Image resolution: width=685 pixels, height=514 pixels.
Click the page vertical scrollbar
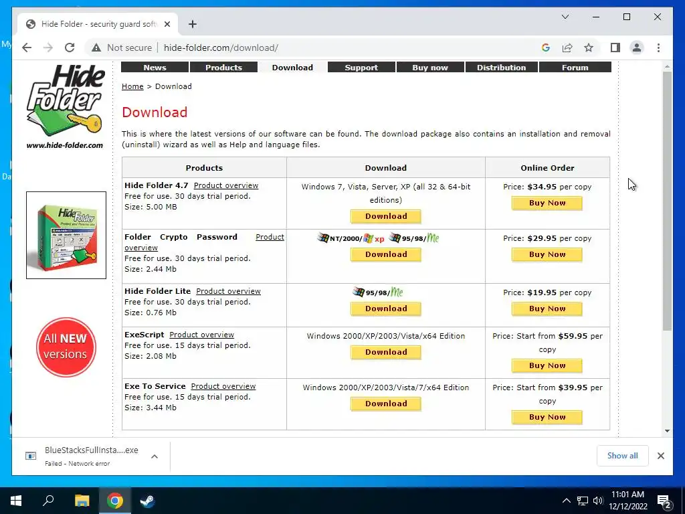pyautogui.click(x=667, y=201)
